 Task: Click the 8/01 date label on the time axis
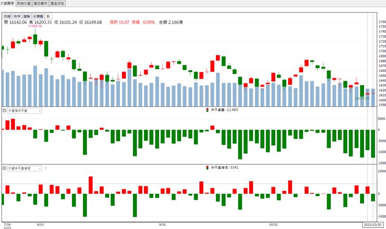(40, 225)
